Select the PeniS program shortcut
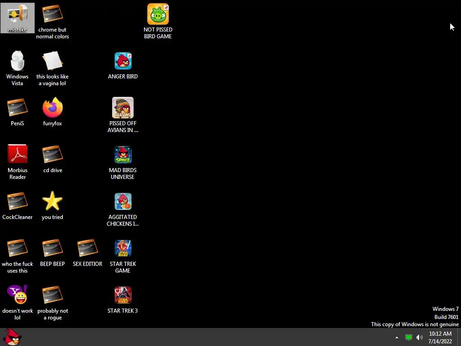Viewport: 461px width, 346px height. (x=18, y=112)
